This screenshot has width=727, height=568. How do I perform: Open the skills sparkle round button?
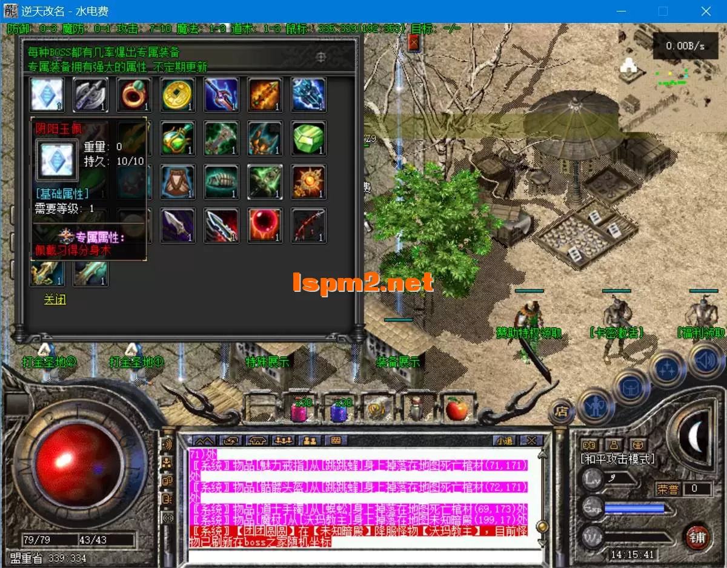point(667,368)
